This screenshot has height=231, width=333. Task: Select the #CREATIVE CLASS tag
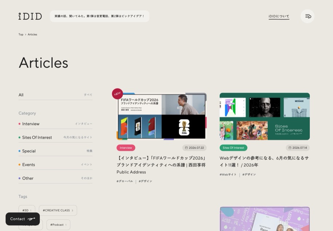(x=58, y=210)
